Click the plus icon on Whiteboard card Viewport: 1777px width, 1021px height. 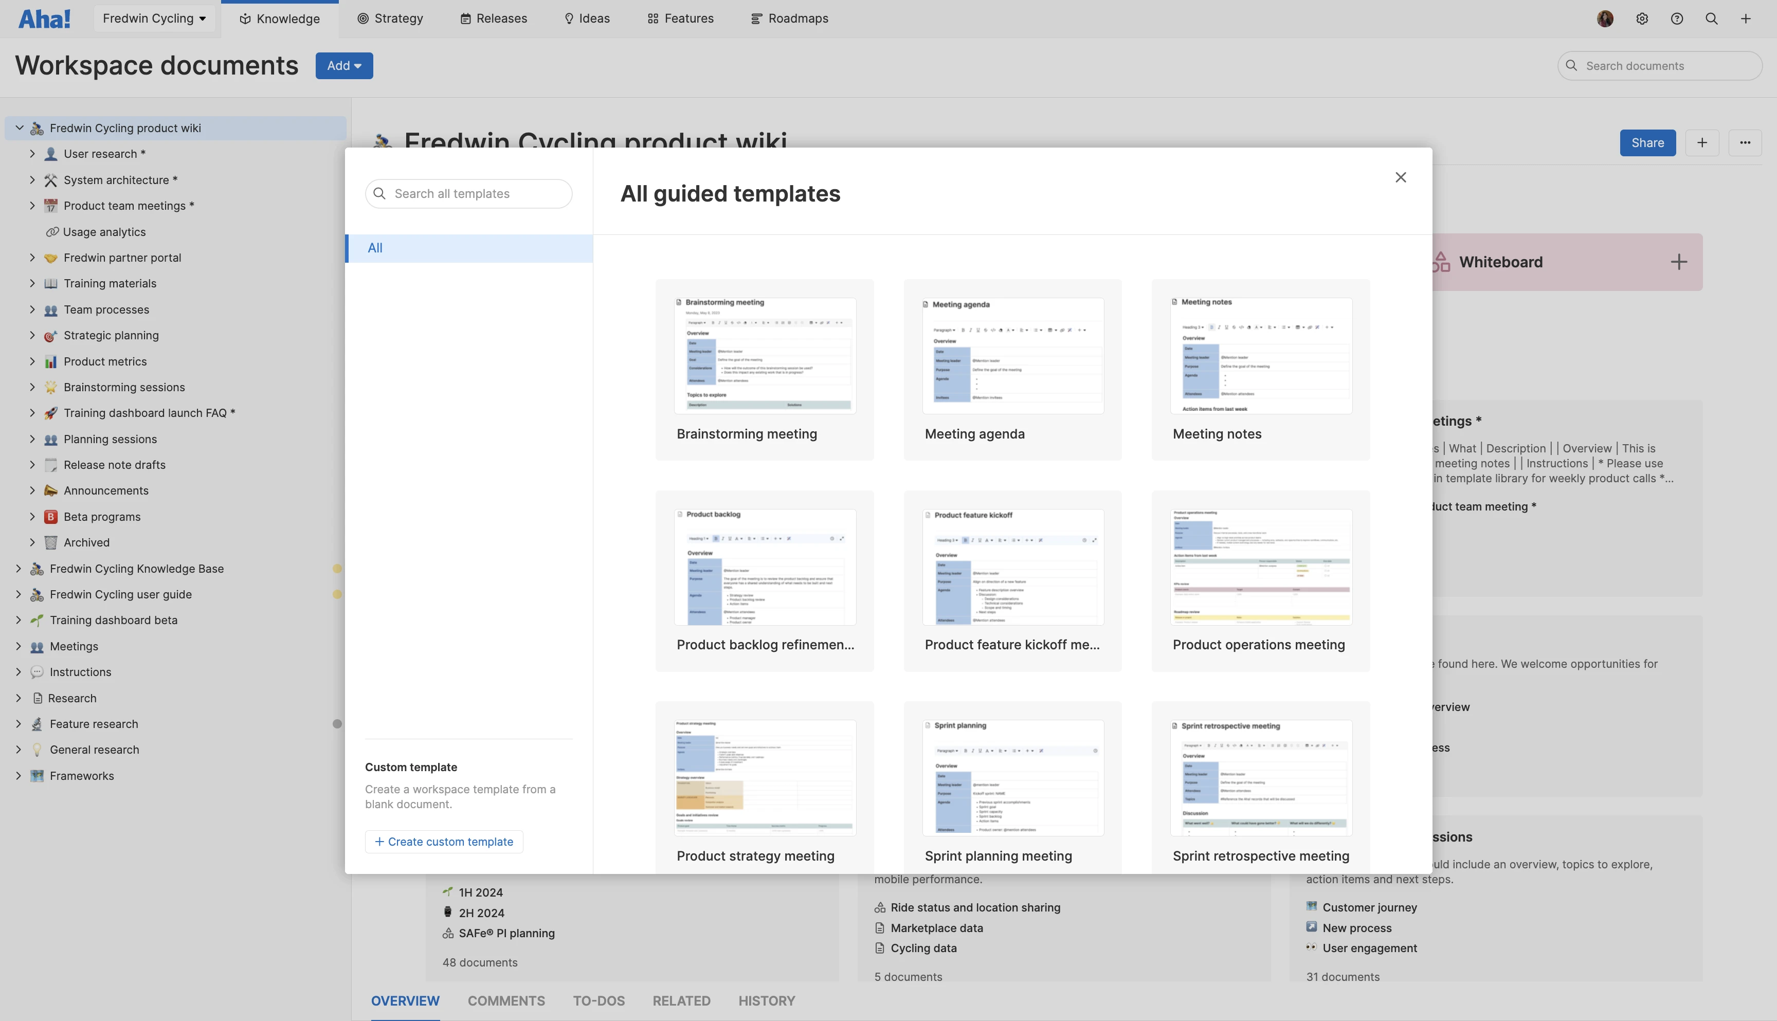1678,262
